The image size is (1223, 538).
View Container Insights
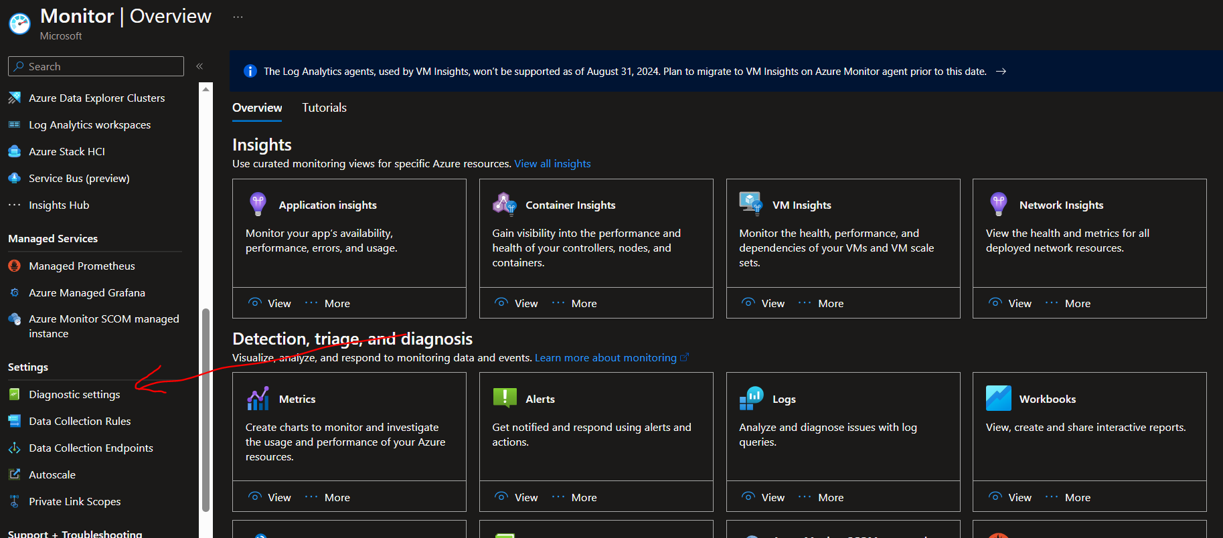[x=517, y=303]
